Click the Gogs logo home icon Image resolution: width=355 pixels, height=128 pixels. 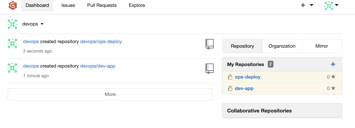(x=13, y=5)
